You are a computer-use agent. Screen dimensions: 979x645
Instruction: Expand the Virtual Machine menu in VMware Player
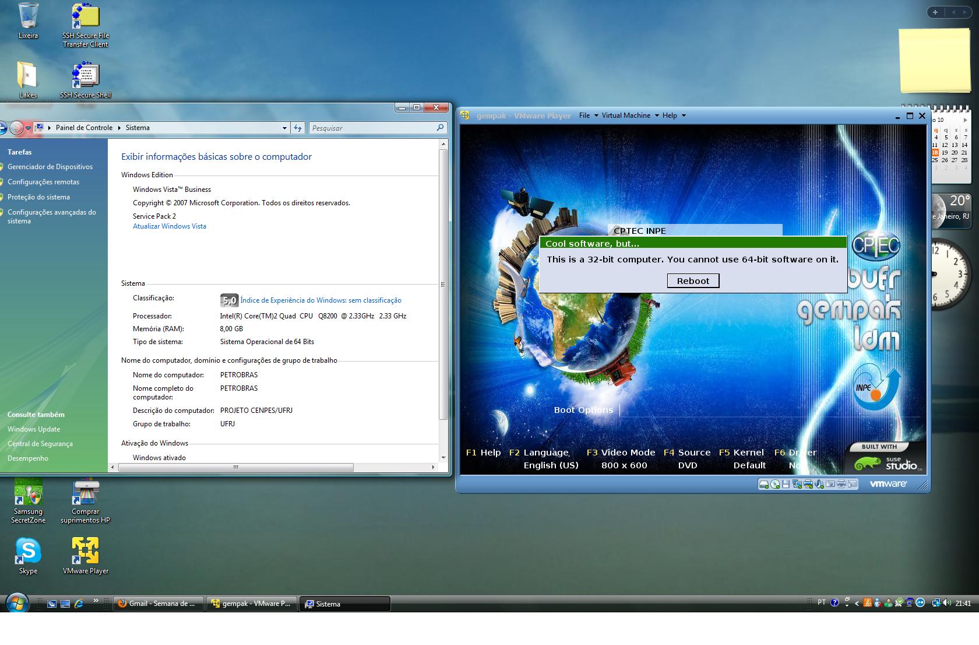(629, 115)
